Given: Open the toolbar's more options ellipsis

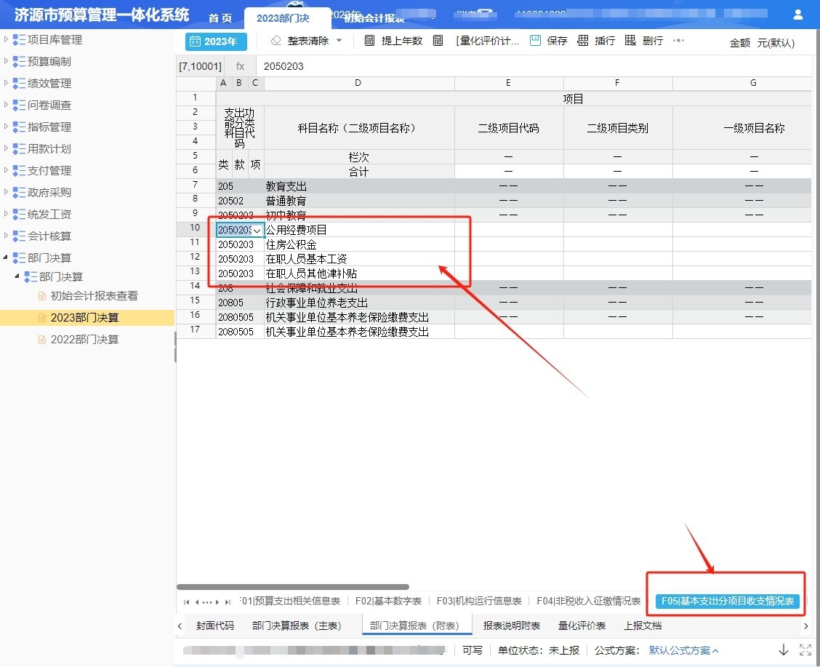Looking at the screenshot, I should tap(678, 40).
